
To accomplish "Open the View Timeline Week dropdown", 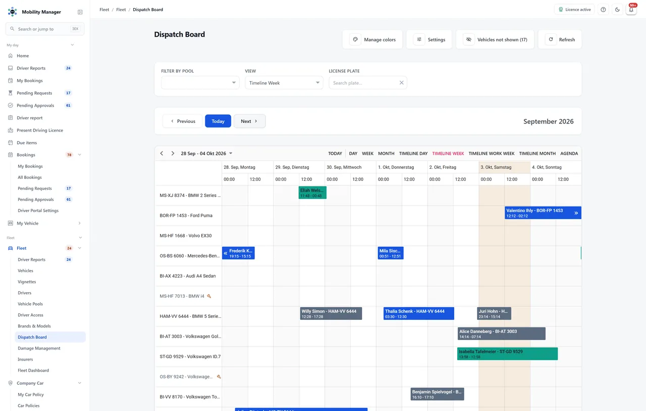I will click(x=284, y=83).
